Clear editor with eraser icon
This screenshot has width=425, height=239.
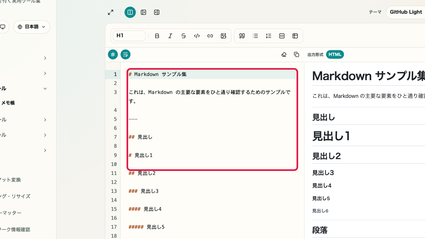coord(284,54)
